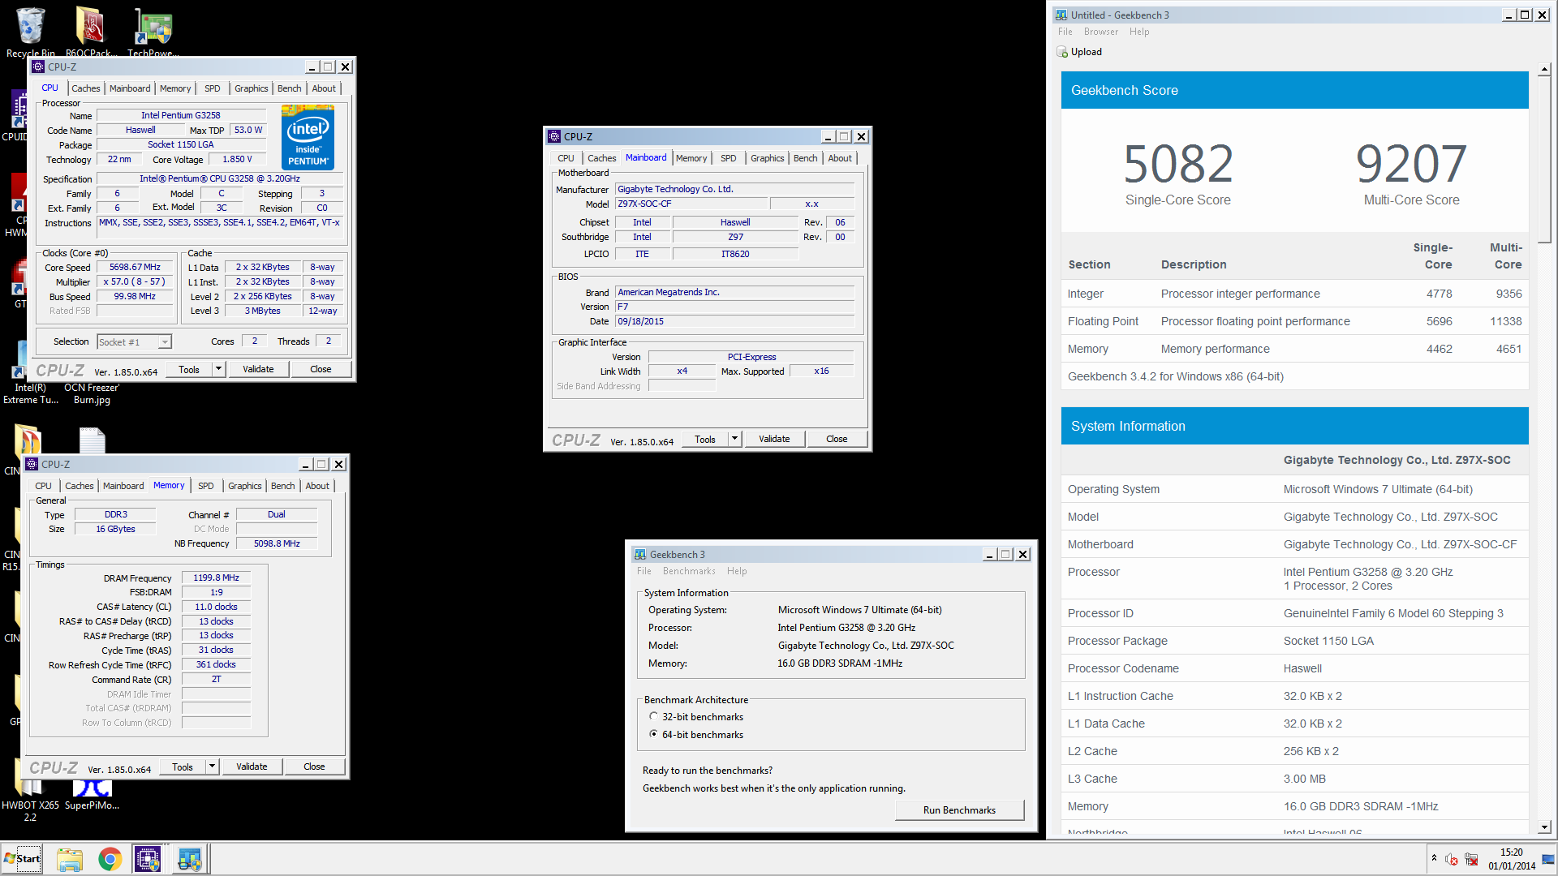Viewport: 1558px width, 876px height.
Task: Click the Geekbench results scrollbar thumb
Action: tap(1544, 158)
